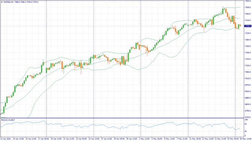Viewport: 252px width, 141px height.
Task: Click the 18 May 13:00 time label
Action: pos(246,139)
